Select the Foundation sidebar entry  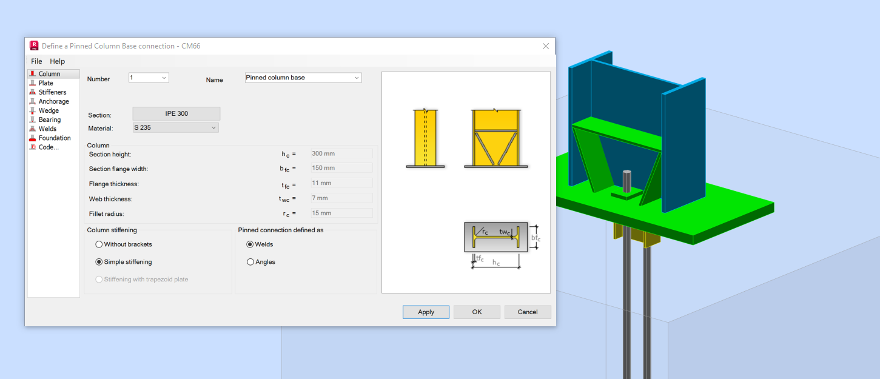(x=54, y=138)
